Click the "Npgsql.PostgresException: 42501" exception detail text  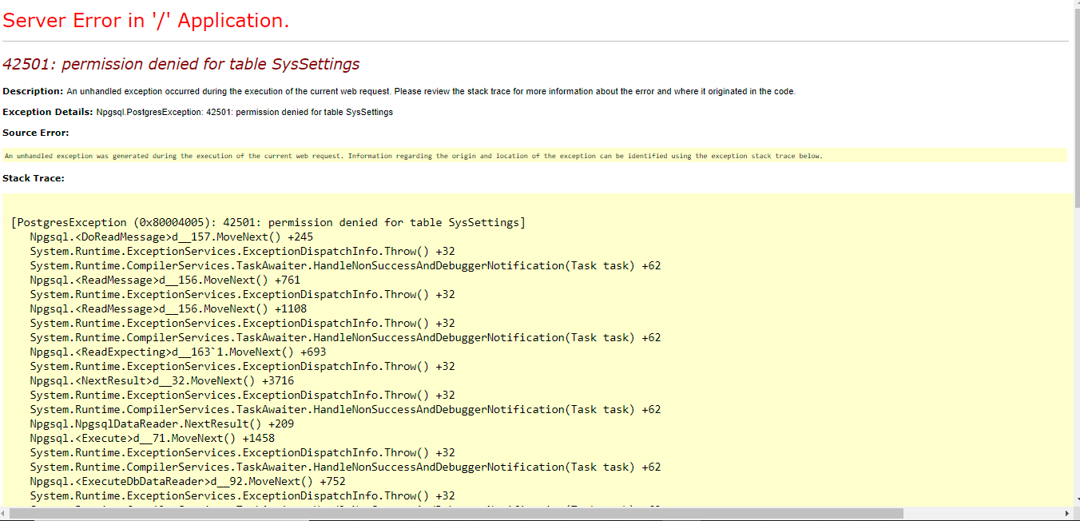pyautogui.click(x=244, y=112)
